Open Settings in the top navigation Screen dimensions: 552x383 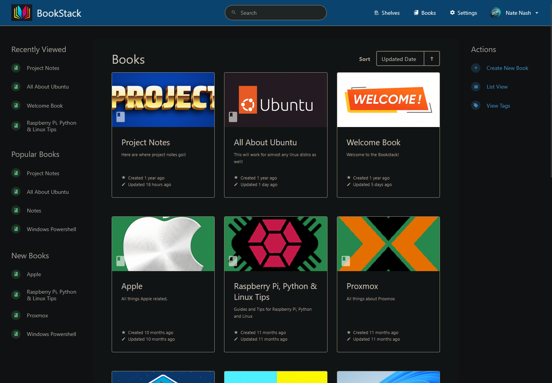click(463, 13)
